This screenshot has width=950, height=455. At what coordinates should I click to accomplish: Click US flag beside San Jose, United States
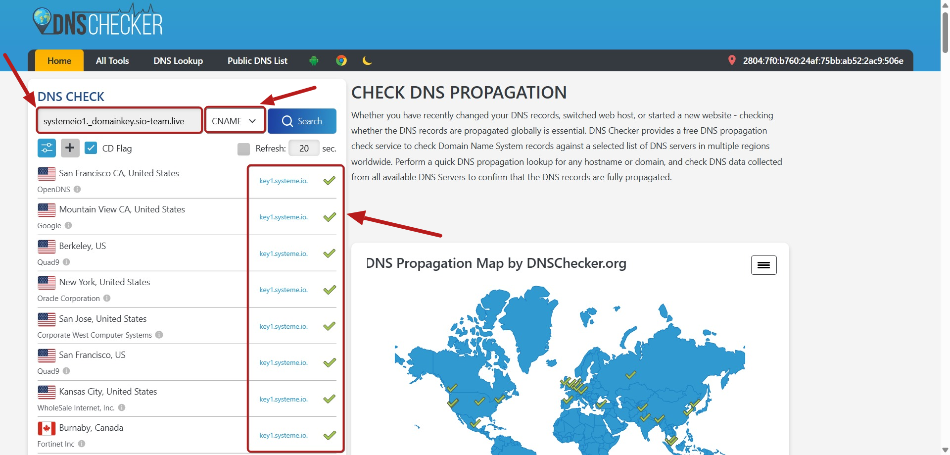click(x=47, y=319)
